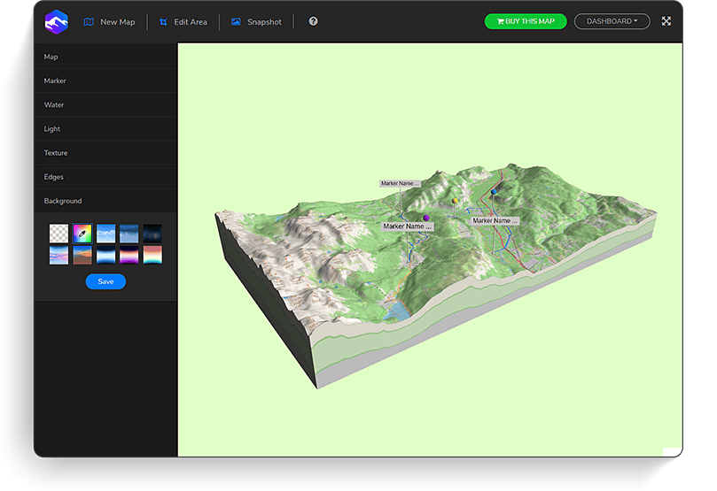Viewport: 717px width, 491px height.
Task: Pick the salmon-to-teal gradient background
Action: (152, 255)
